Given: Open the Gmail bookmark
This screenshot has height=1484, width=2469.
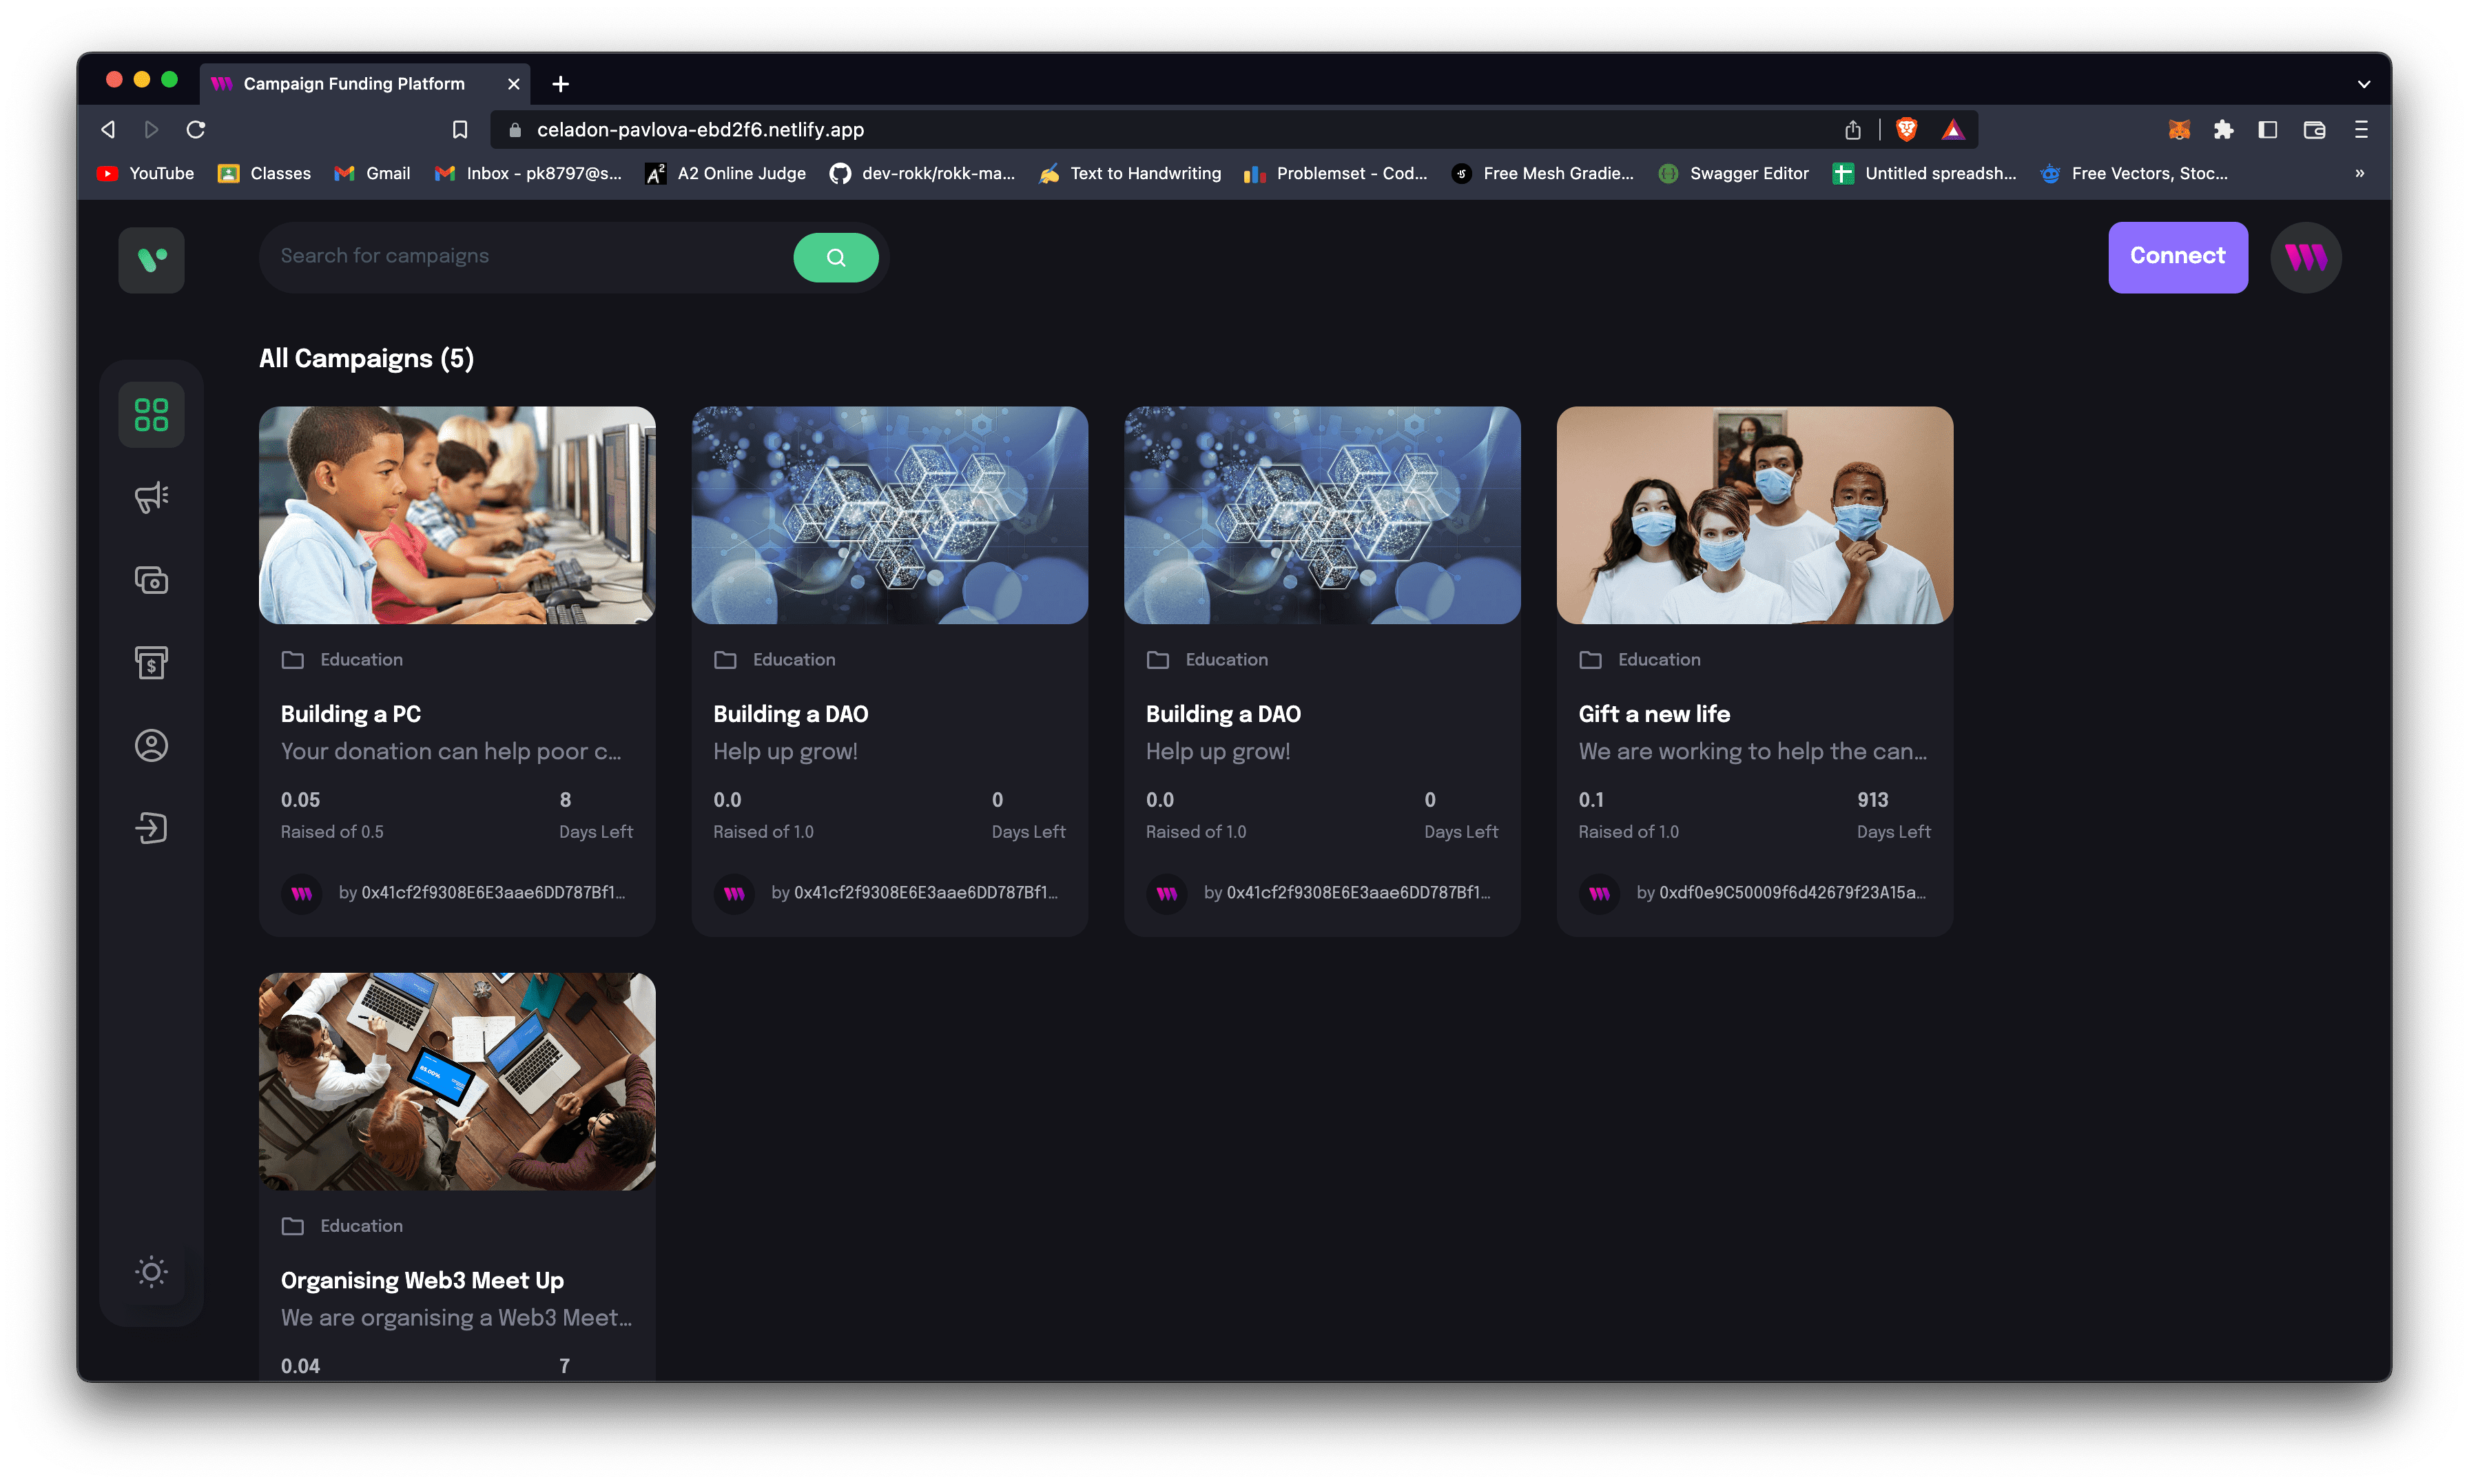Looking at the screenshot, I should point(372,173).
